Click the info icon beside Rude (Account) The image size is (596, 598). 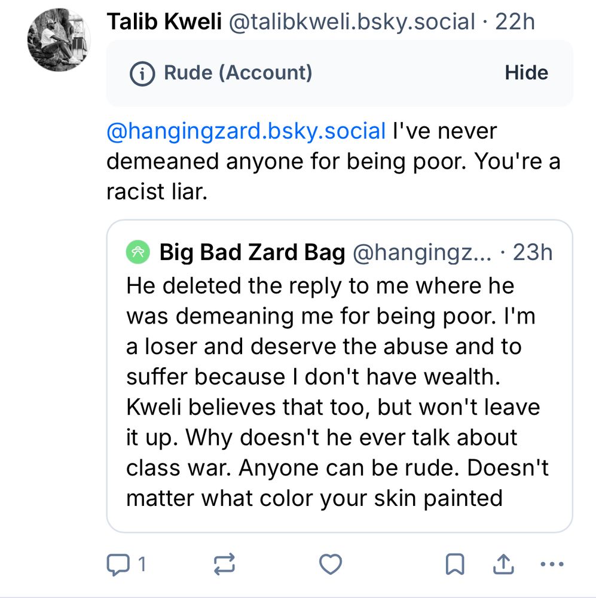141,74
